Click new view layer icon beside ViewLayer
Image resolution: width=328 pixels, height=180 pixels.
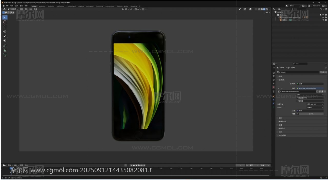pyautogui.click(x=323, y=6)
